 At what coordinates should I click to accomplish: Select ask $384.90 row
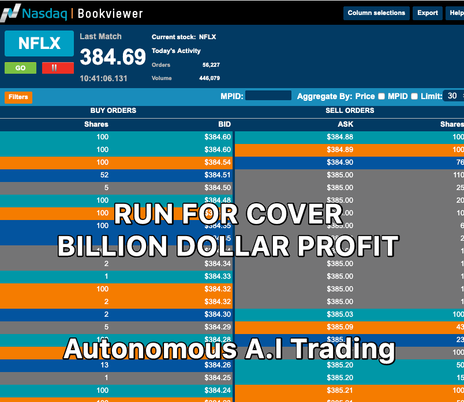coord(350,162)
